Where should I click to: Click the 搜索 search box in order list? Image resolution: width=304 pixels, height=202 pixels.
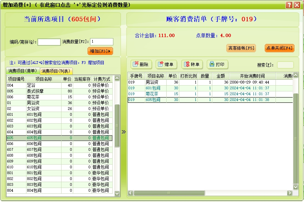pos(285,65)
